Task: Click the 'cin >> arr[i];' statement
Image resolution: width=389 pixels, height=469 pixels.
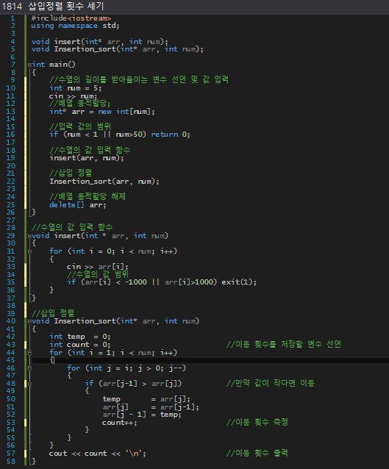Action: coord(98,267)
